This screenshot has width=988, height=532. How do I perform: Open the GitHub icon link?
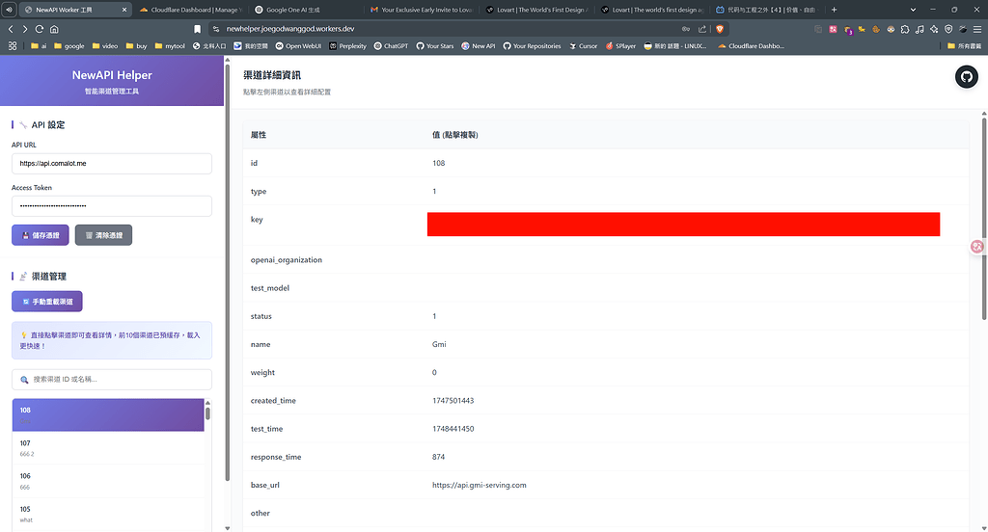(x=966, y=77)
